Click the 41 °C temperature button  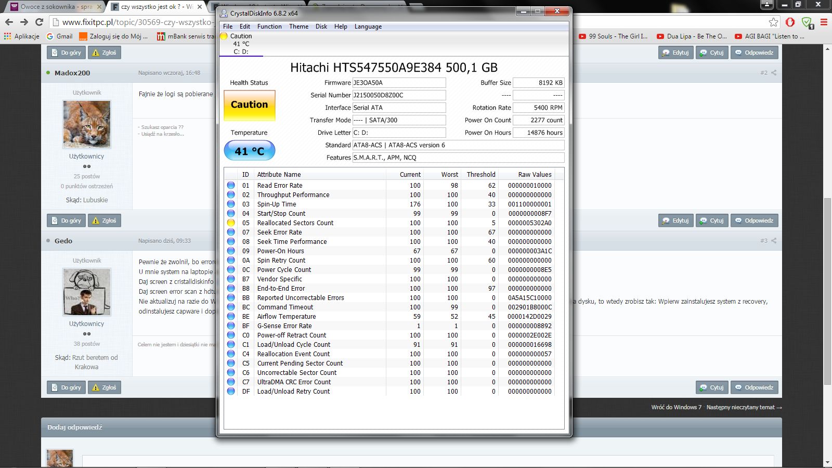(x=250, y=151)
